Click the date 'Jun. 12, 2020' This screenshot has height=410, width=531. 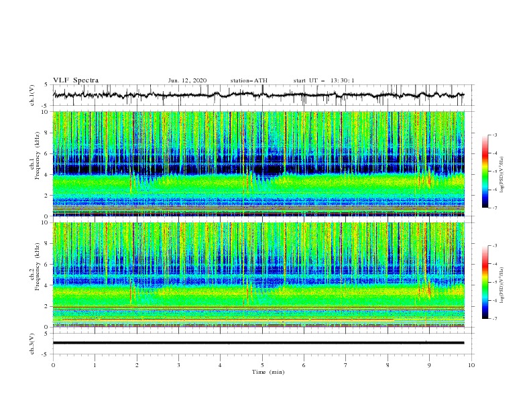pyautogui.click(x=187, y=80)
